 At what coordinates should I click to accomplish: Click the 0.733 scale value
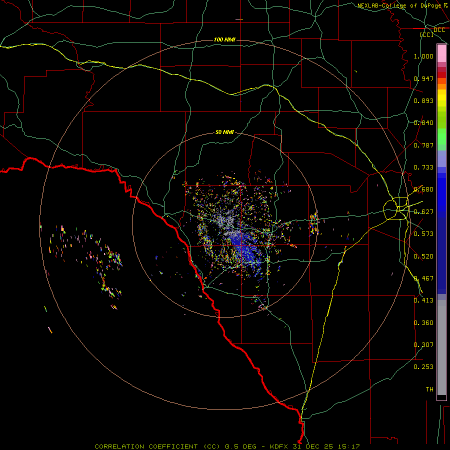point(423,167)
